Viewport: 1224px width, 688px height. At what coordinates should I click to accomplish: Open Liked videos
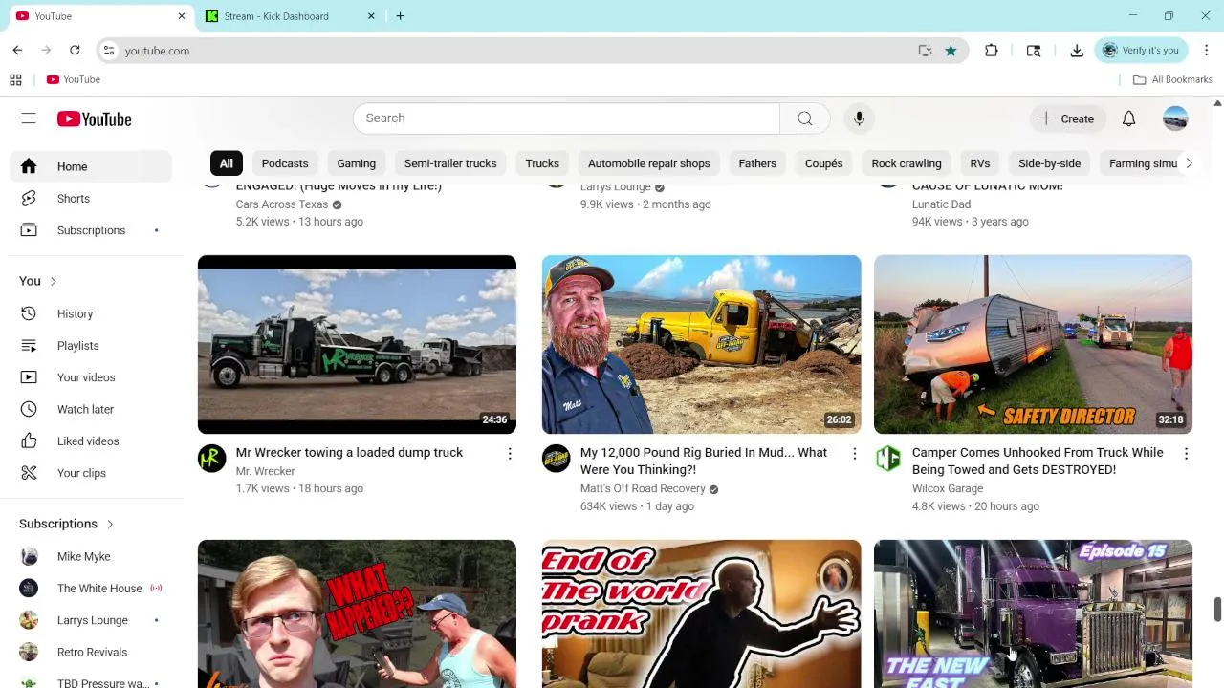coord(91,441)
